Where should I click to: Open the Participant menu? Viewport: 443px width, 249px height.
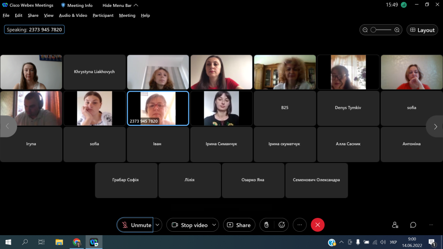click(x=103, y=15)
